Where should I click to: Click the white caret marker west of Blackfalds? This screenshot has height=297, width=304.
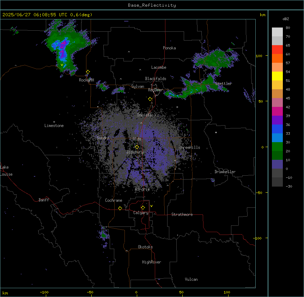121,79
